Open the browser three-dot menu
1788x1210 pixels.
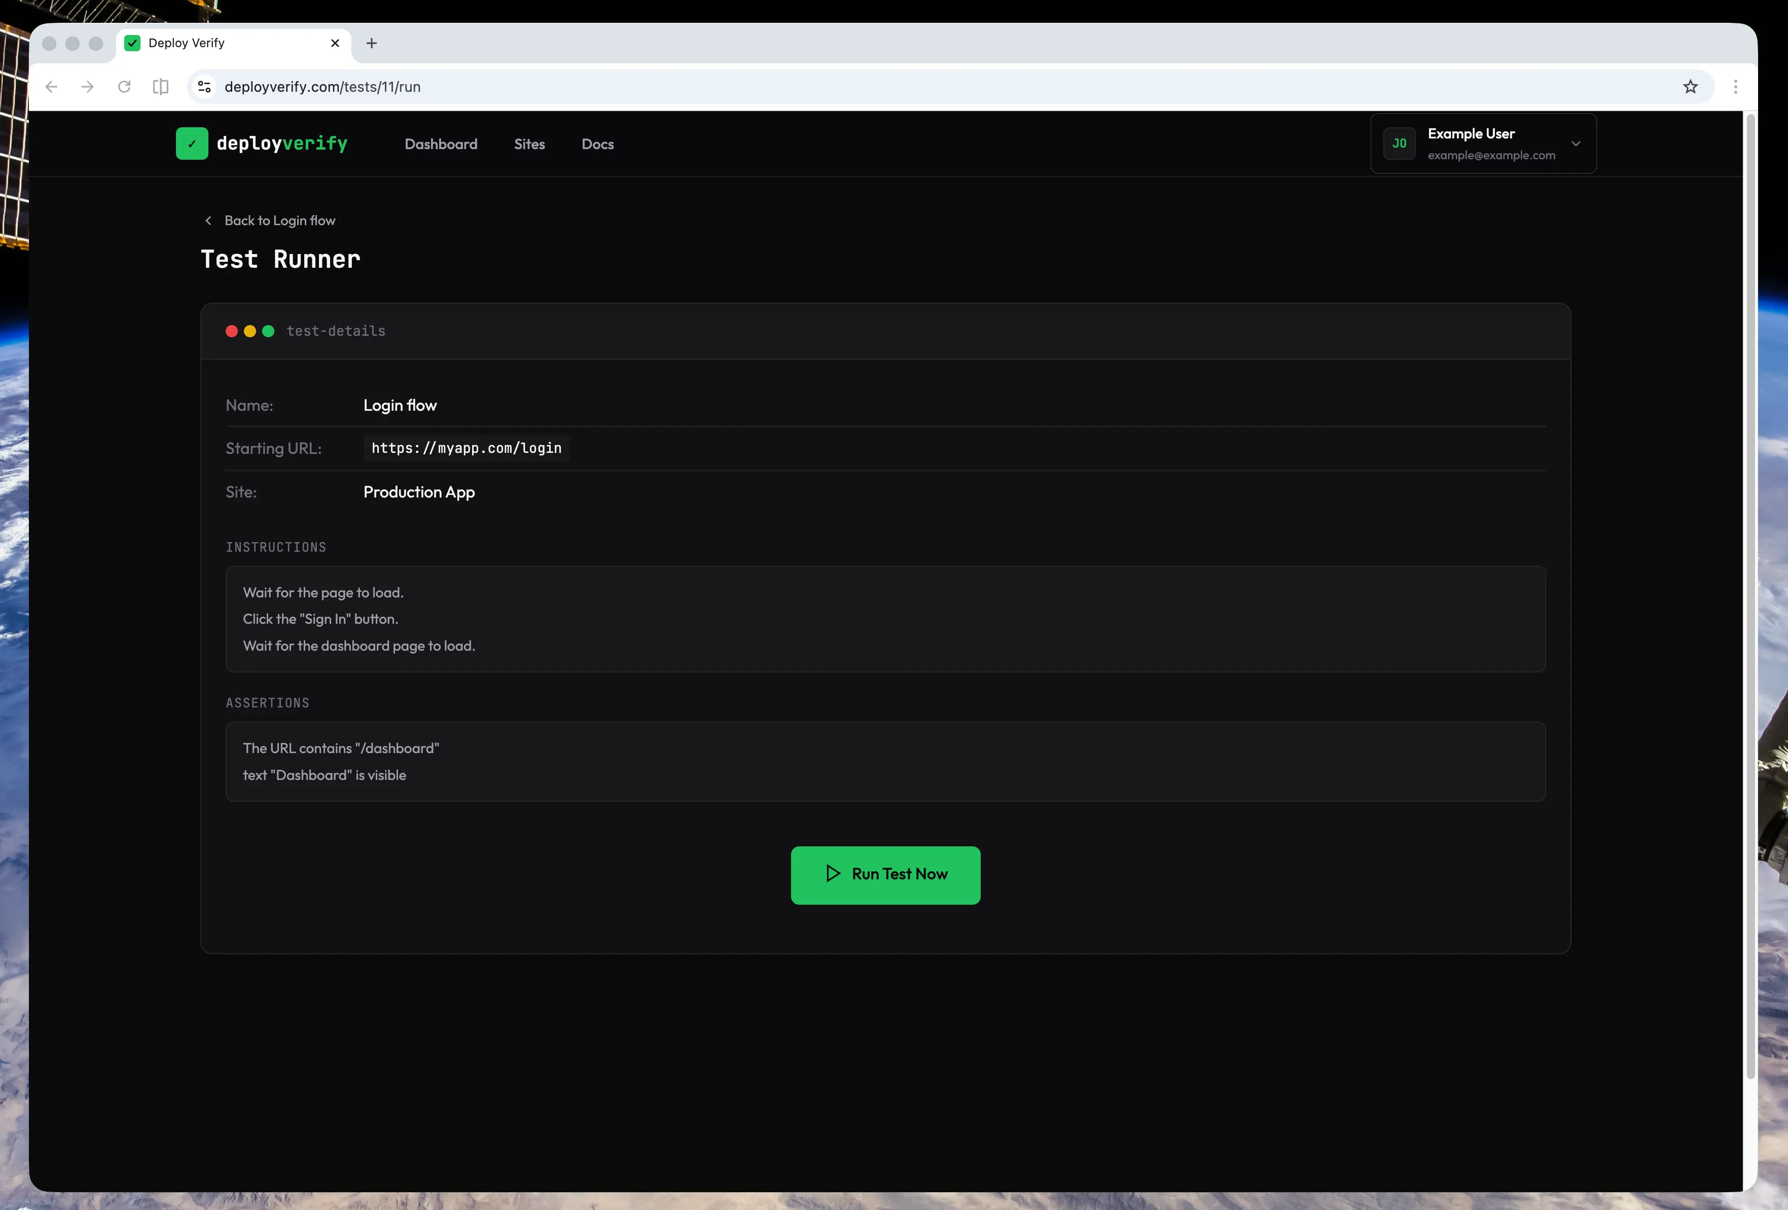pos(1735,86)
